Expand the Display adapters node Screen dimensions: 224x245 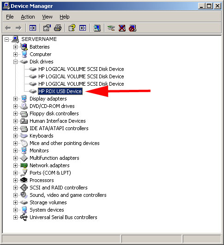pyautogui.click(x=15, y=99)
